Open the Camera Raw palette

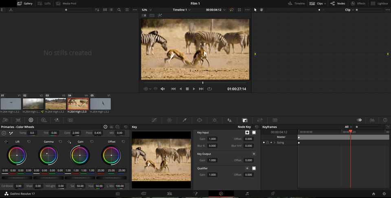5,120
